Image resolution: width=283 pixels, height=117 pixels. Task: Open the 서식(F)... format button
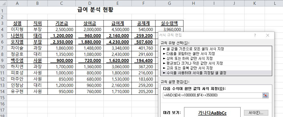pyautogui.click(x=256, y=112)
